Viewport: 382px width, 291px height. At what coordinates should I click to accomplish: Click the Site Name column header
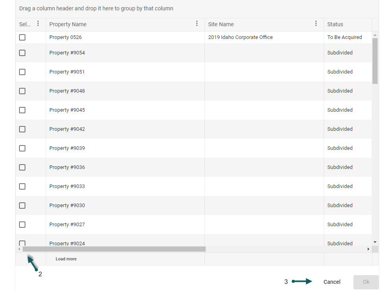[x=221, y=24]
